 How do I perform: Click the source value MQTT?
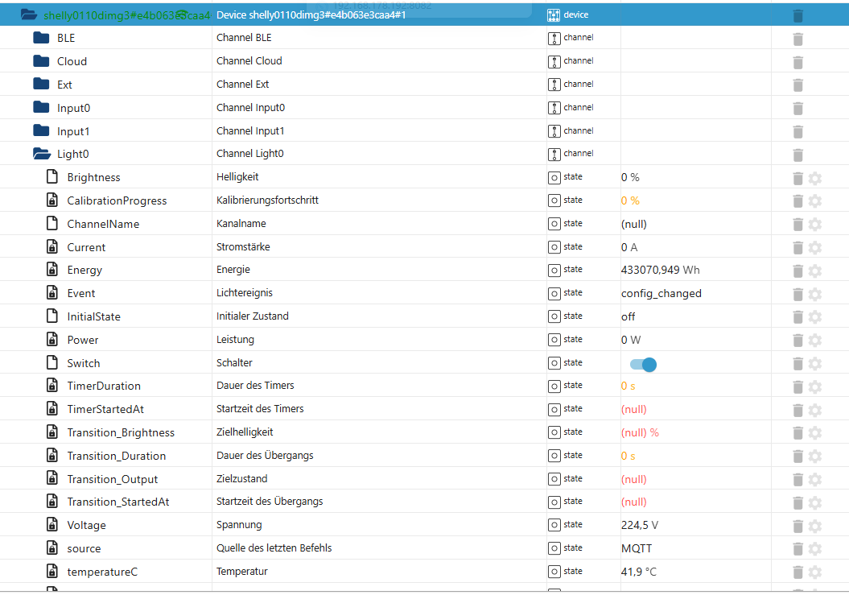point(636,548)
